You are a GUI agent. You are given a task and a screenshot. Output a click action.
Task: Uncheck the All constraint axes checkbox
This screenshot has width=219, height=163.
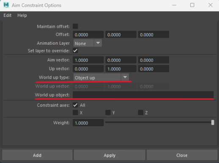pyautogui.click(x=75, y=105)
